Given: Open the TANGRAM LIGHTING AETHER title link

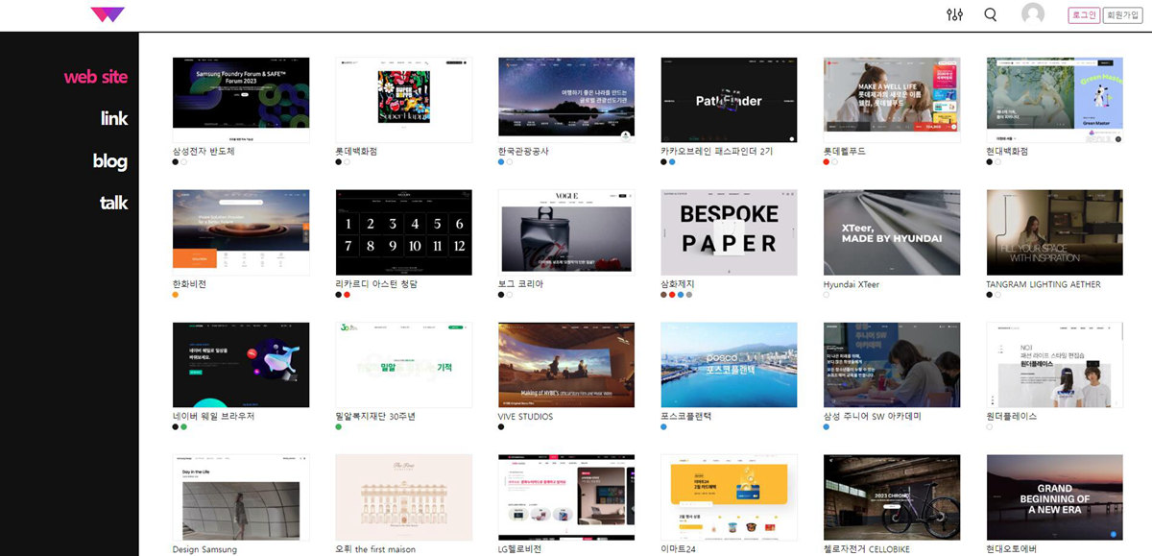Looking at the screenshot, I should click(x=1044, y=284).
